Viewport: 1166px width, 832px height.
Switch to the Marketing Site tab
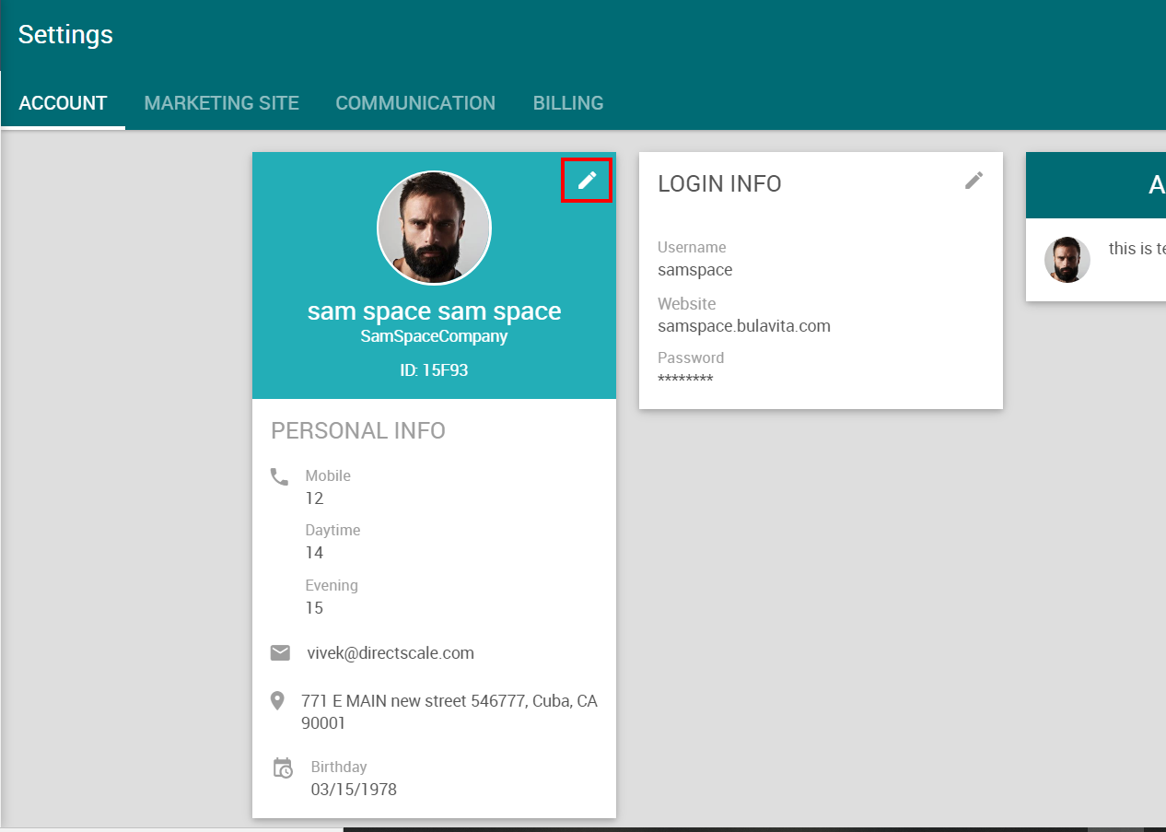221,103
